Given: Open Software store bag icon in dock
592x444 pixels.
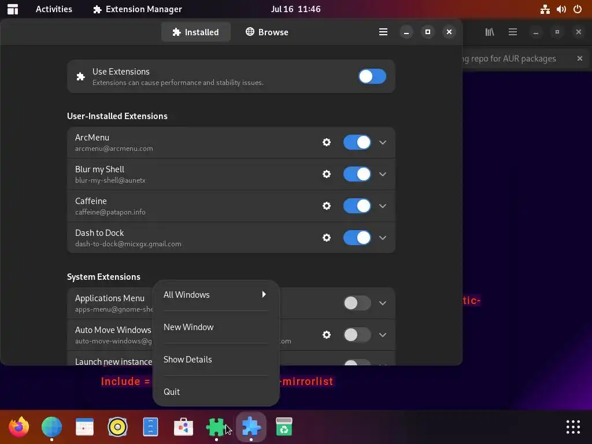Looking at the screenshot, I should pyautogui.click(x=183, y=427).
